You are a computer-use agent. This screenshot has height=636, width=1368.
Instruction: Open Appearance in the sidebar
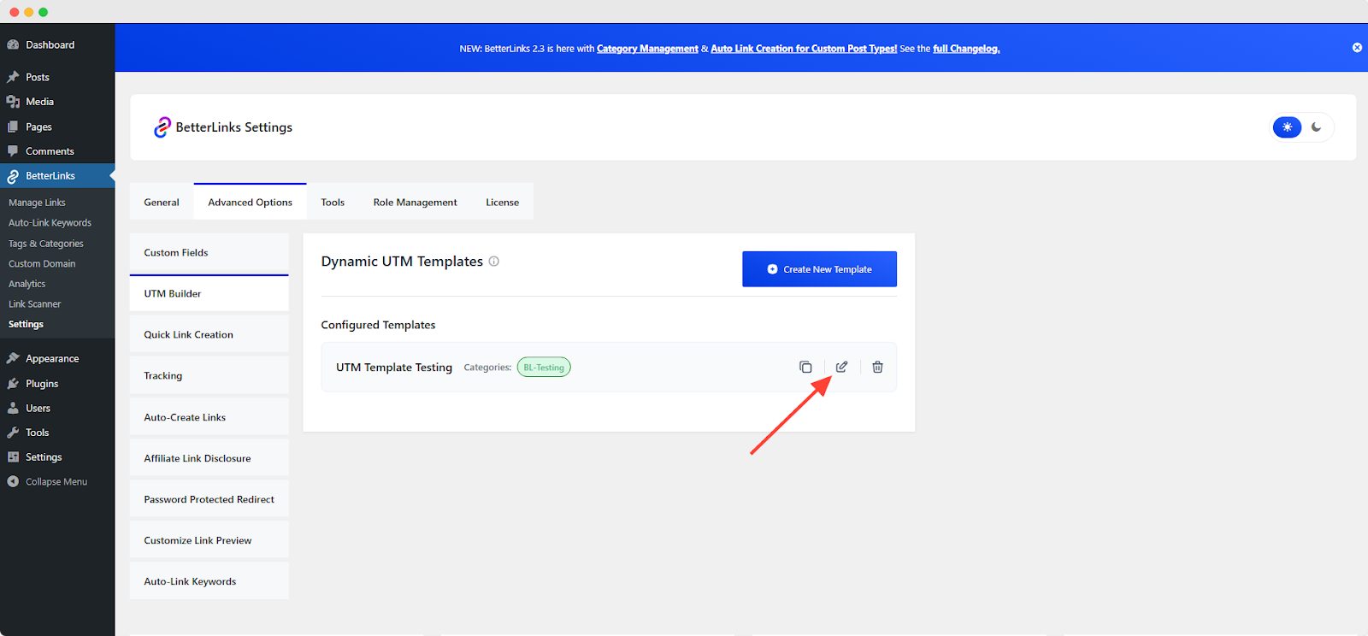pyautogui.click(x=57, y=359)
